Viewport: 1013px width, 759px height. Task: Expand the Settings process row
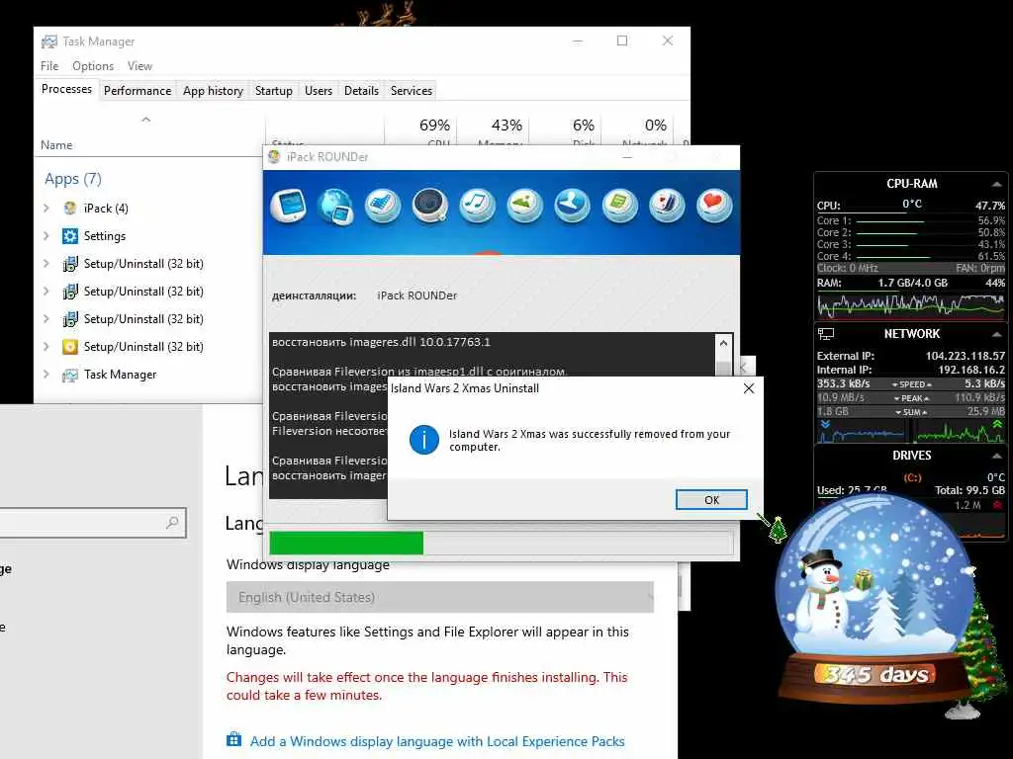coord(46,235)
